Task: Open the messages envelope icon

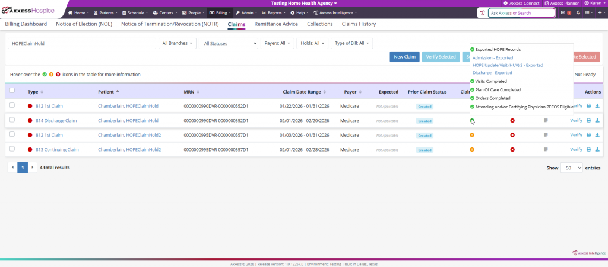Action: pos(563,12)
